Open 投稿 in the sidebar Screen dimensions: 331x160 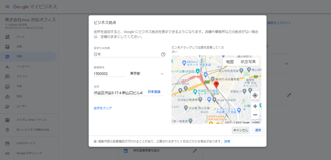coord(19,47)
